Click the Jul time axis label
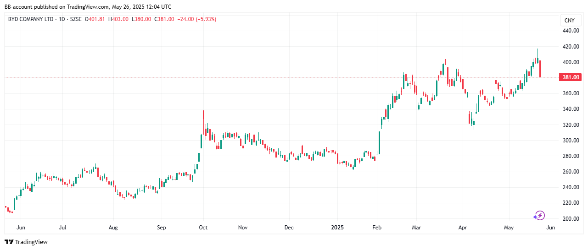 63,227
